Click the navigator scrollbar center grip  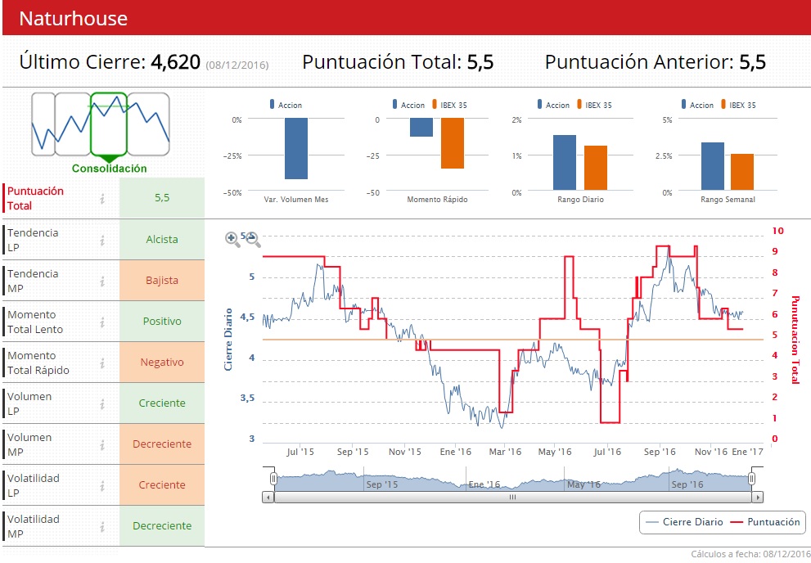coord(512,498)
